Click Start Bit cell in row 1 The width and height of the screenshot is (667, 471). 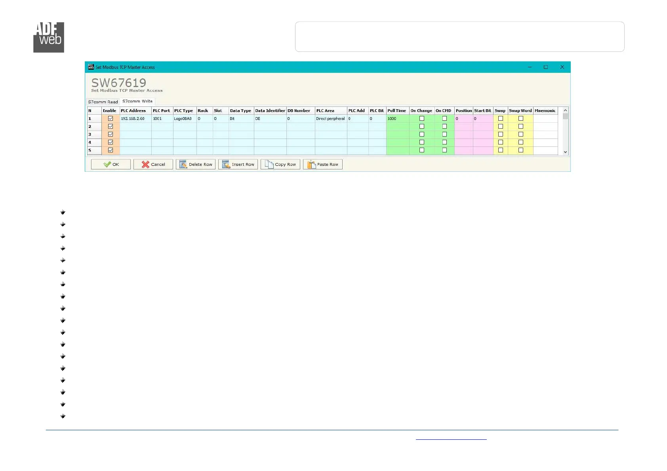coord(483,119)
